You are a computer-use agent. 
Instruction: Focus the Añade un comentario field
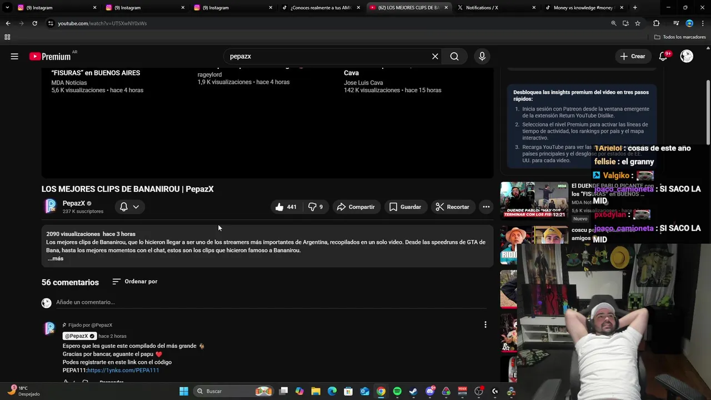coord(271,302)
